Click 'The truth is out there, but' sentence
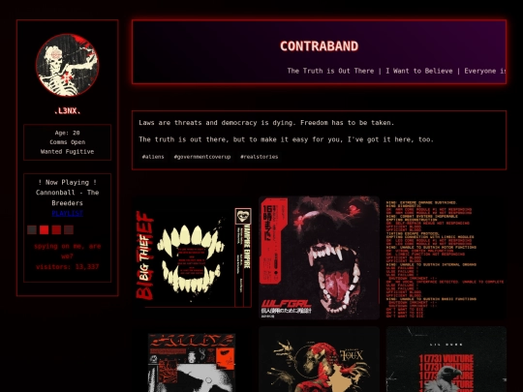Viewport: 523px width, 392px height. point(286,139)
